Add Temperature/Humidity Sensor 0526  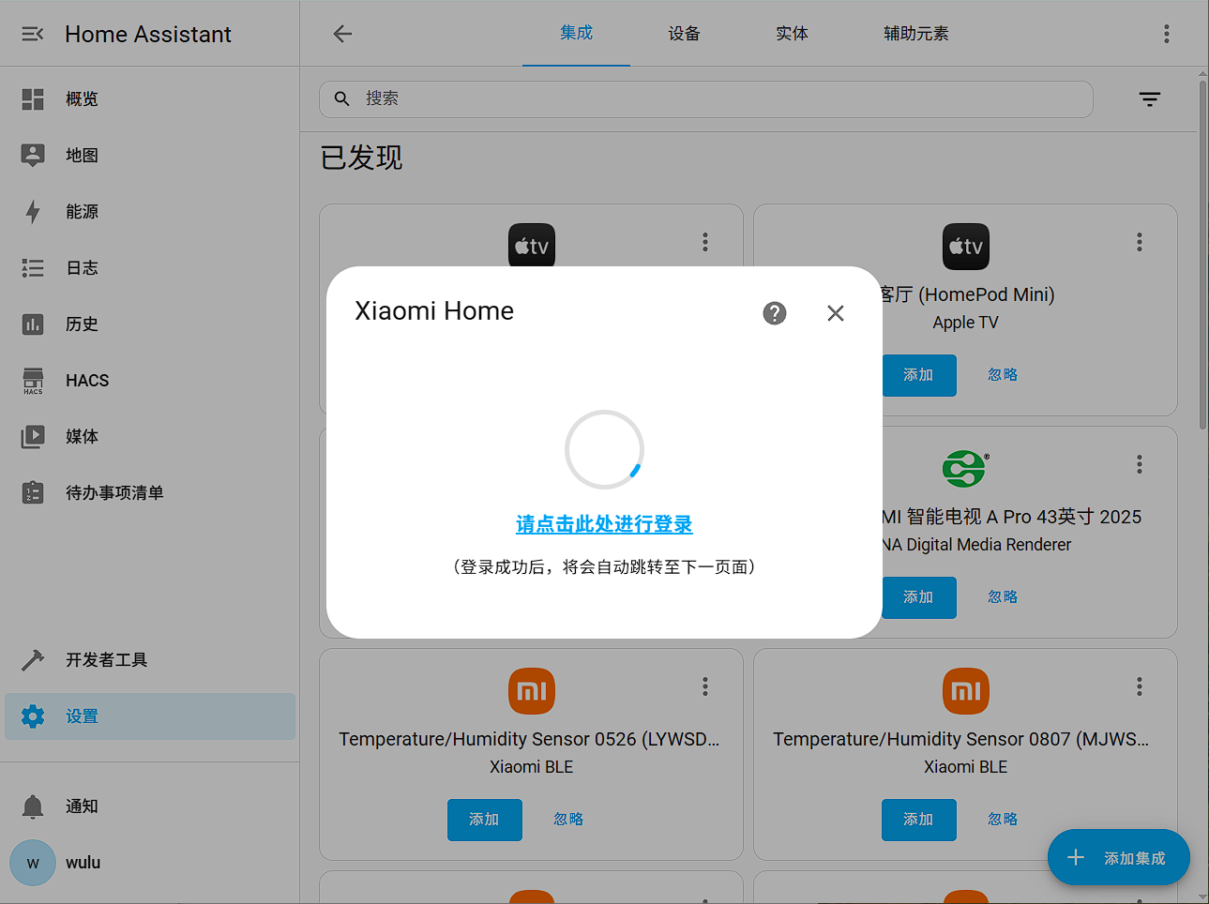coord(484,820)
